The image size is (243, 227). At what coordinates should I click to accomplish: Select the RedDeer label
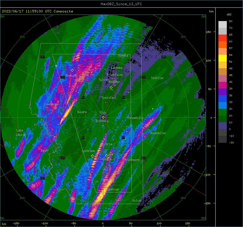pos(114,82)
